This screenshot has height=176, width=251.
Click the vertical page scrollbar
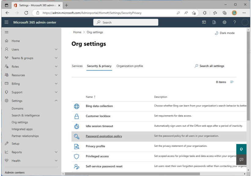coord(248,76)
